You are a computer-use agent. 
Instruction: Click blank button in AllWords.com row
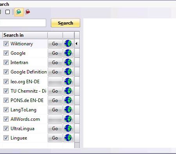55,119
